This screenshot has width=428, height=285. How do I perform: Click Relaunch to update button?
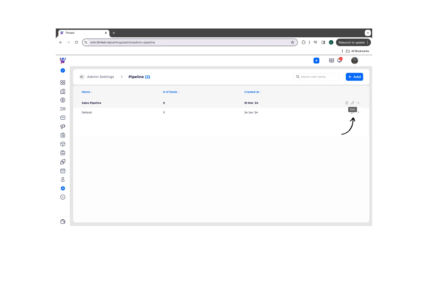coord(351,43)
